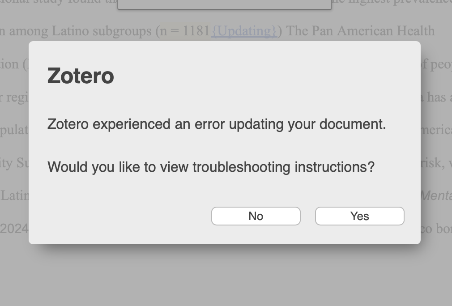The image size is (452, 306).
Task: Click the {Updating} citation field in document
Action: [244, 31]
